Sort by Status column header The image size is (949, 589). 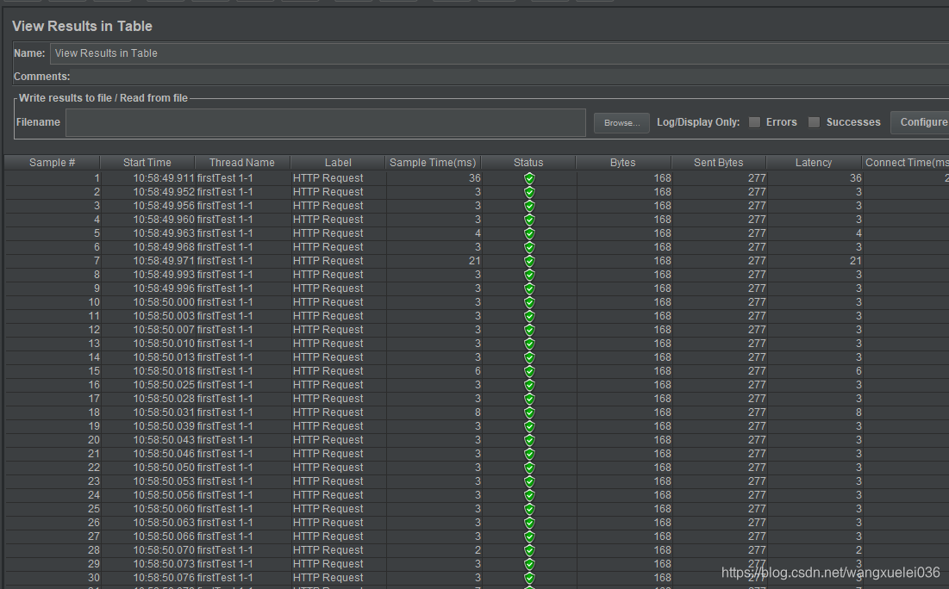[528, 163]
